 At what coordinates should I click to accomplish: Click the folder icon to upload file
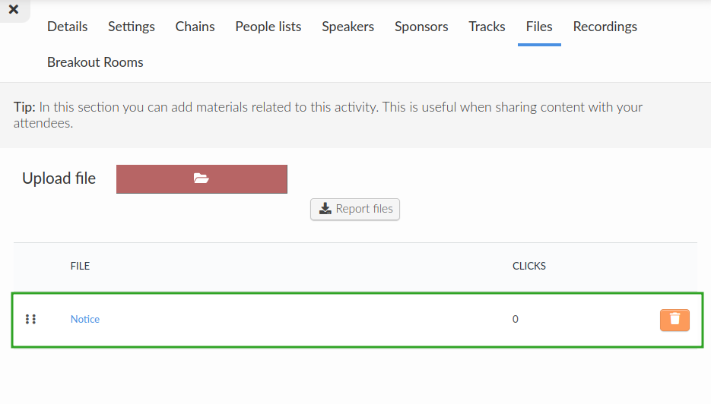coord(202,178)
